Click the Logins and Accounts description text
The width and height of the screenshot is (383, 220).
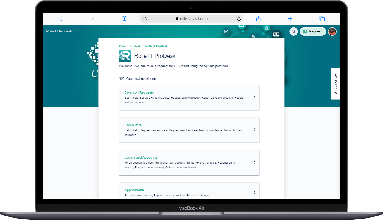[x=181, y=165]
